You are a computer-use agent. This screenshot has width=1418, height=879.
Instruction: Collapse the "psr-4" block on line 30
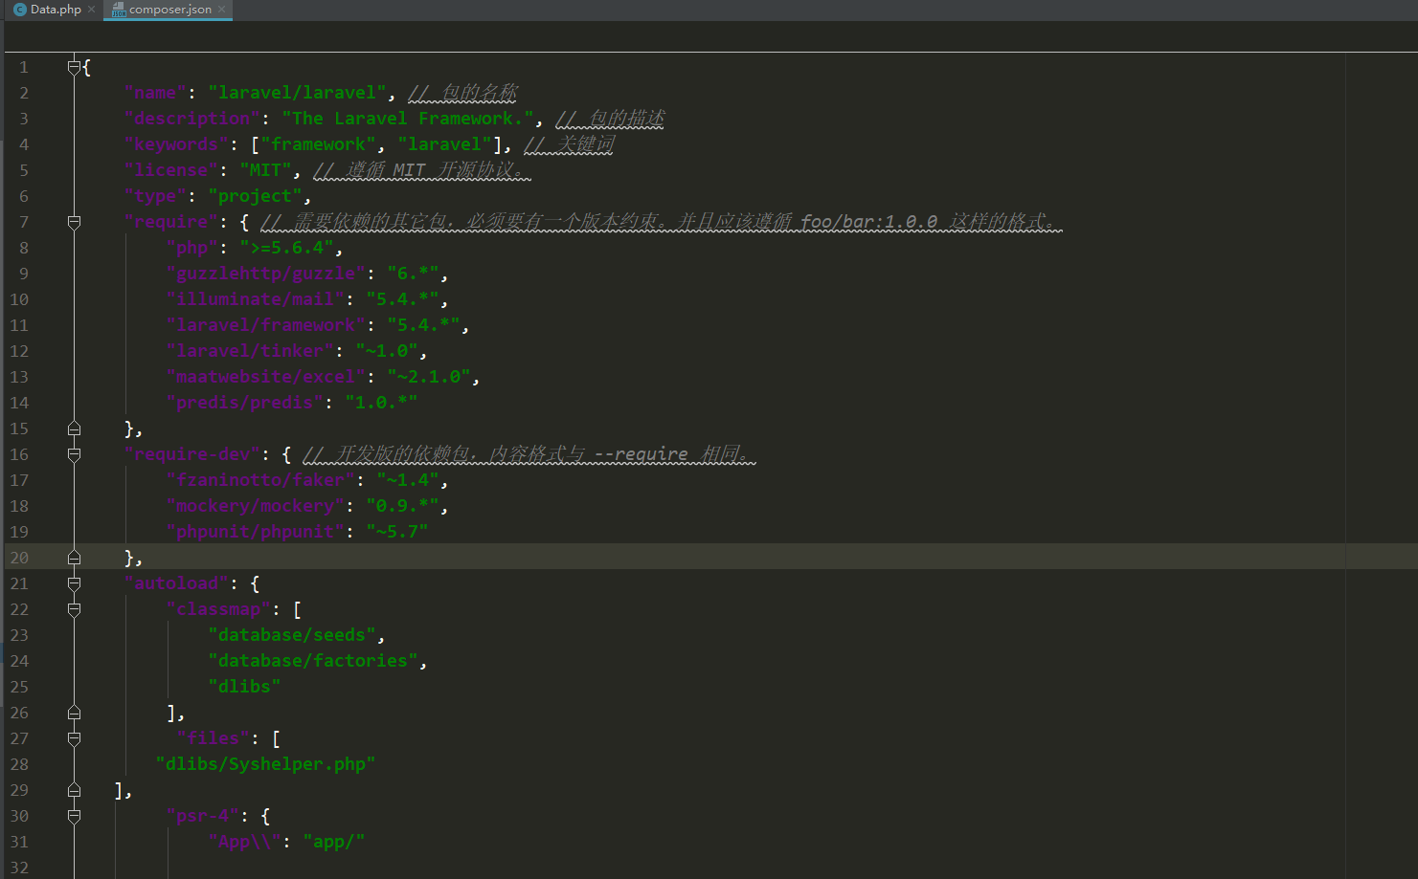[74, 816]
